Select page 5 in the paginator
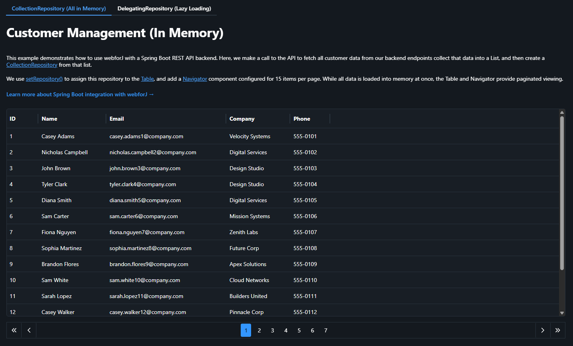Image resolution: width=573 pixels, height=346 pixels. click(x=299, y=330)
